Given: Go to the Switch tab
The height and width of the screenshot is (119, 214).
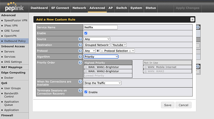Looking at the screenshot, I should [122, 8].
